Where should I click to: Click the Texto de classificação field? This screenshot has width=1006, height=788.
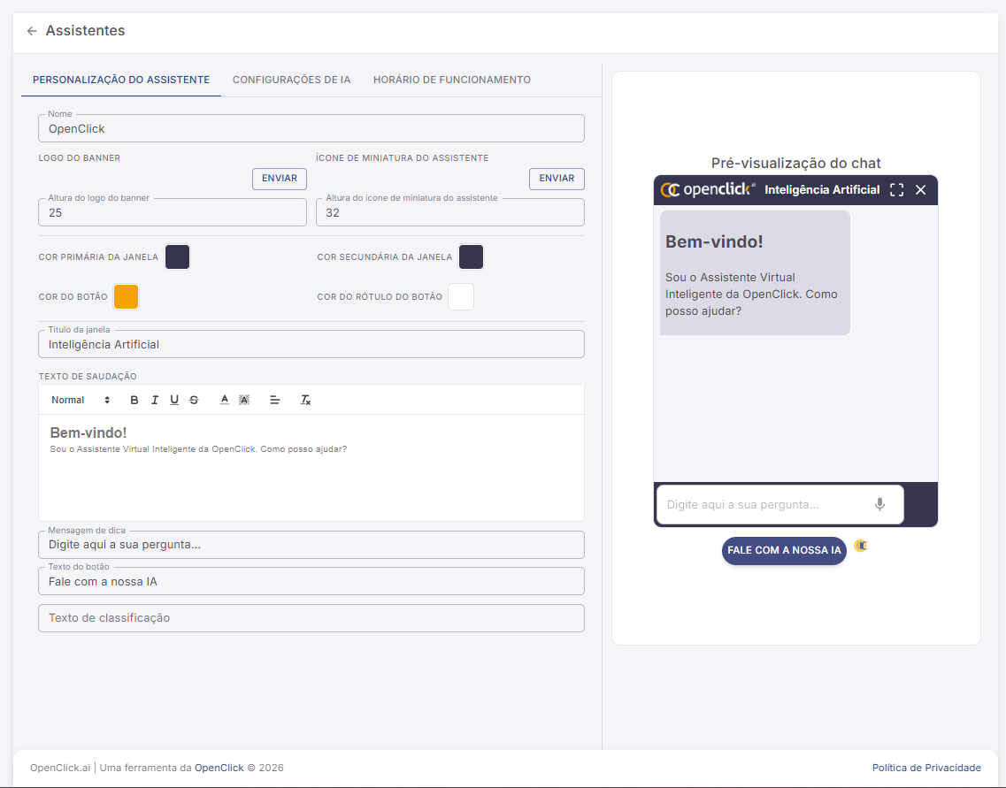point(311,618)
